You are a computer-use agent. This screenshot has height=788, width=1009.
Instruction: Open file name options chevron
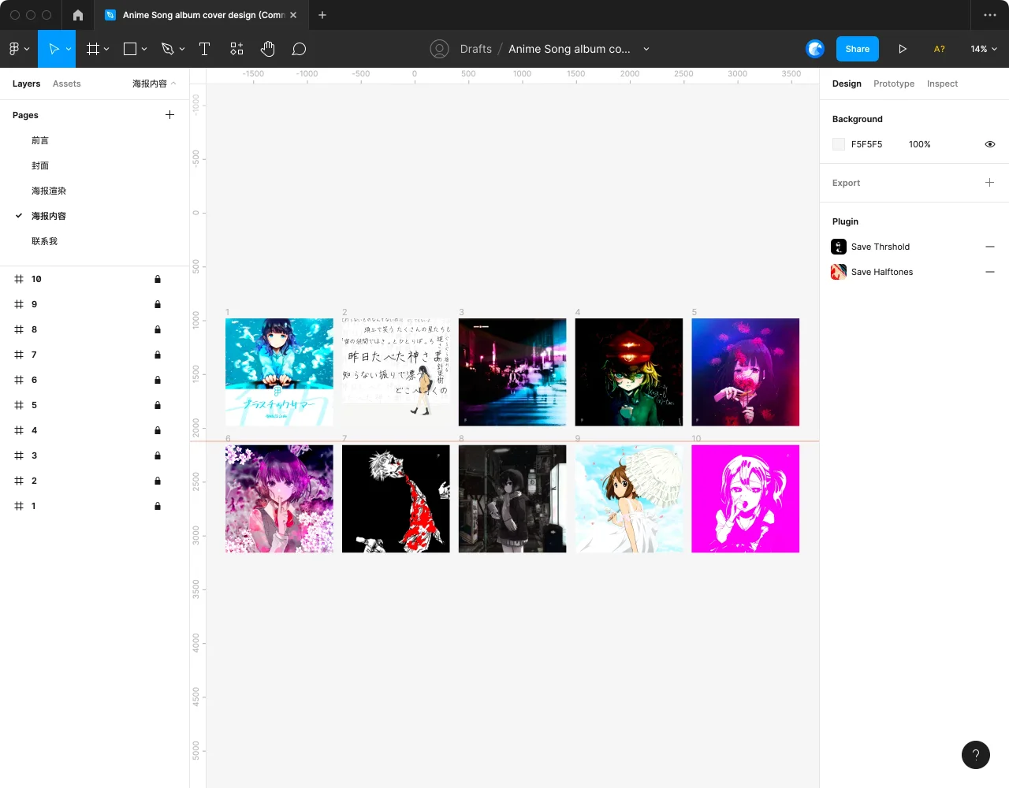pyautogui.click(x=646, y=49)
